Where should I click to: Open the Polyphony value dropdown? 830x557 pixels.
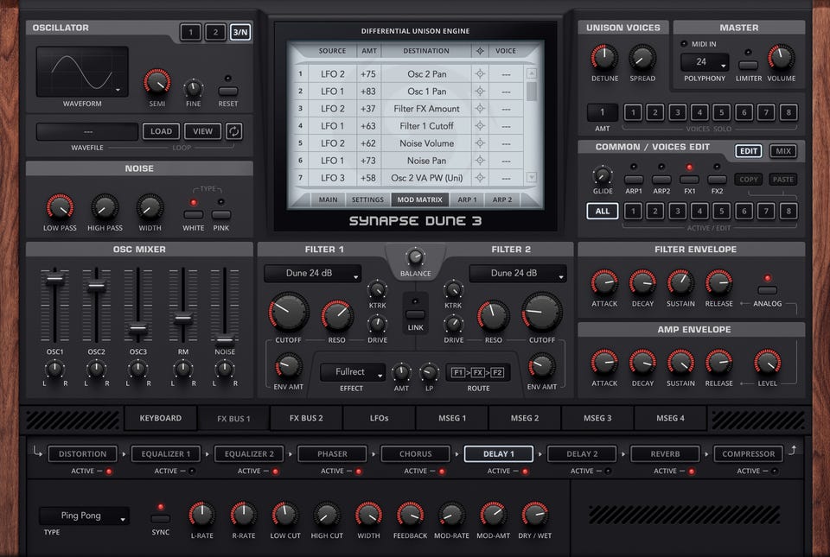pyautogui.click(x=705, y=62)
